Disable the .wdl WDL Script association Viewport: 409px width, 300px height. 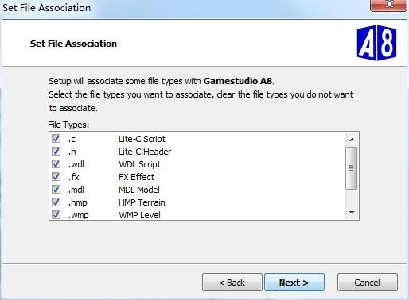coord(56,163)
